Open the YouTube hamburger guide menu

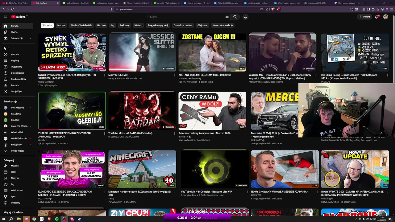(5, 17)
